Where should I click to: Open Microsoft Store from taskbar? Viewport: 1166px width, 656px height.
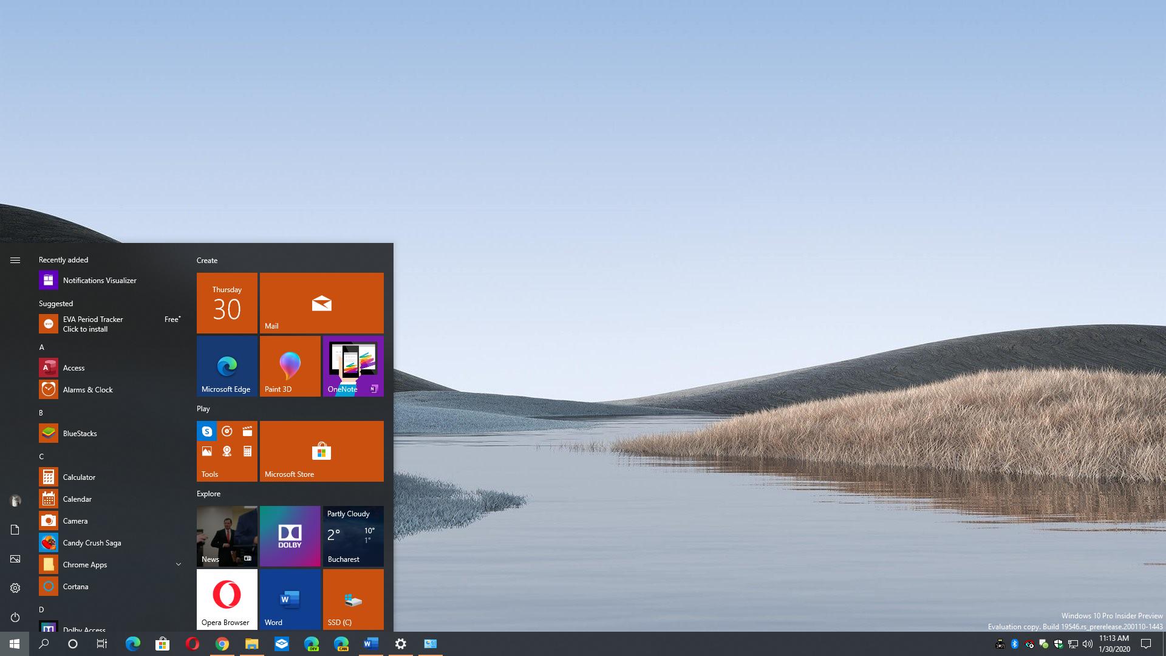coord(162,644)
